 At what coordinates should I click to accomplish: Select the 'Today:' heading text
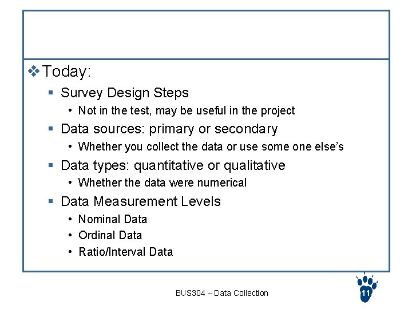coord(66,71)
